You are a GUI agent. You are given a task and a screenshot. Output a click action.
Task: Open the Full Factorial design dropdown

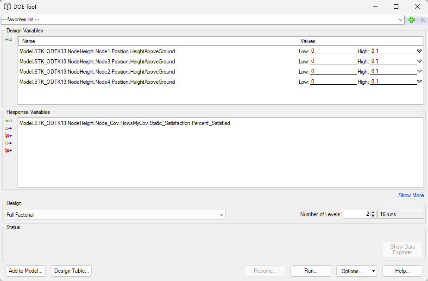coord(221,215)
